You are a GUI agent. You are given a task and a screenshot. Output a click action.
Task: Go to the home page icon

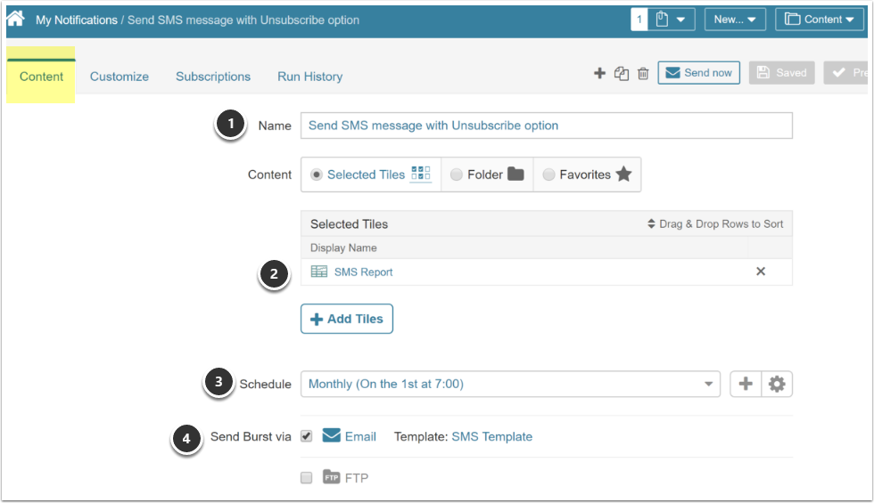pos(16,19)
